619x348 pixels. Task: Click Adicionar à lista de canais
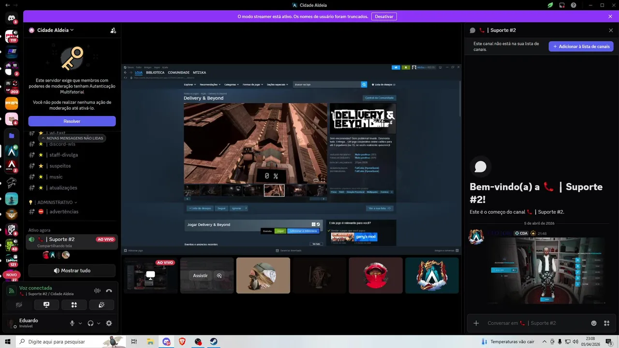click(x=581, y=46)
